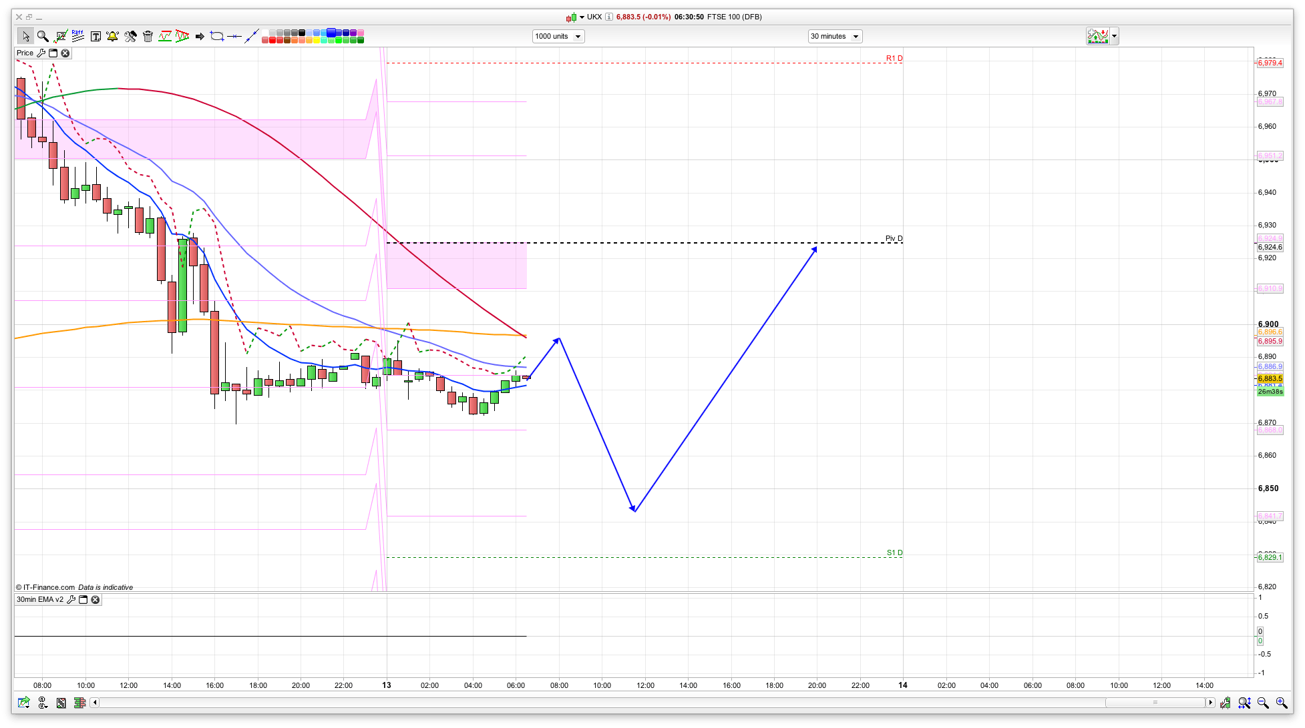This screenshot has height=728, width=1305.
Task: Click the zoom out magnifier icon
Action: click(x=1262, y=703)
